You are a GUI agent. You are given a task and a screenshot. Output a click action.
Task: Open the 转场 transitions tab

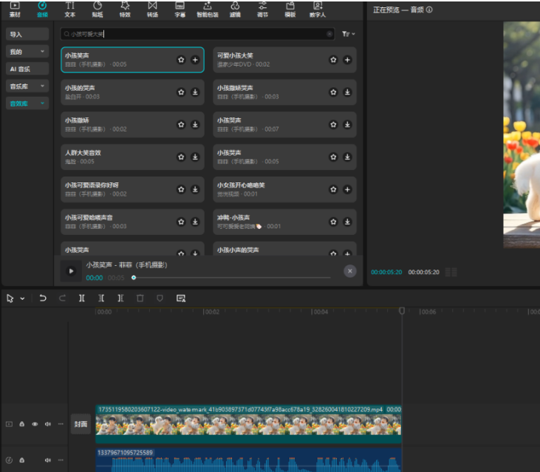pyautogui.click(x=152, y=9)
